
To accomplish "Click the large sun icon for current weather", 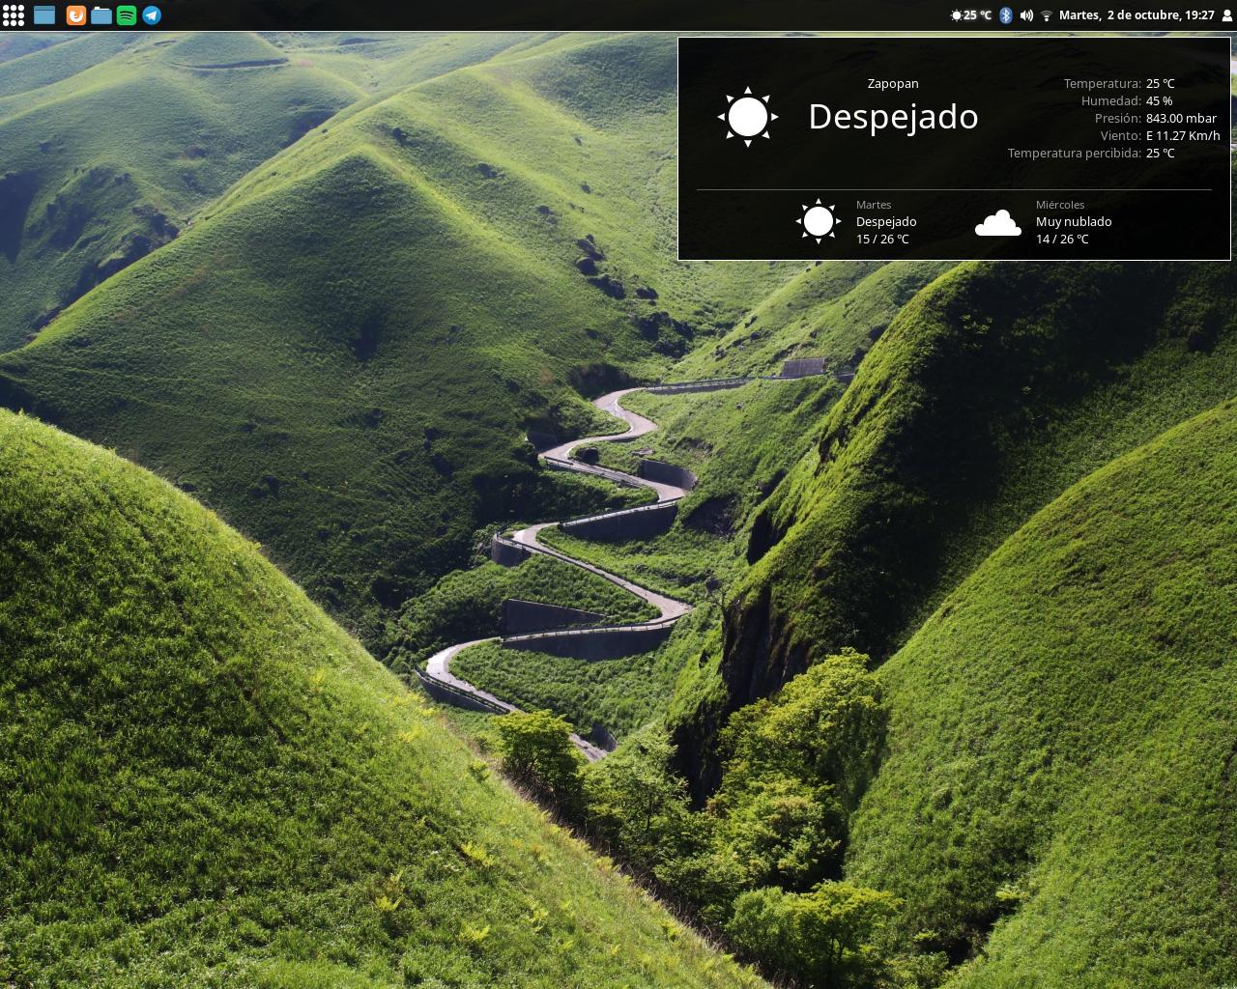I will 748,117.
